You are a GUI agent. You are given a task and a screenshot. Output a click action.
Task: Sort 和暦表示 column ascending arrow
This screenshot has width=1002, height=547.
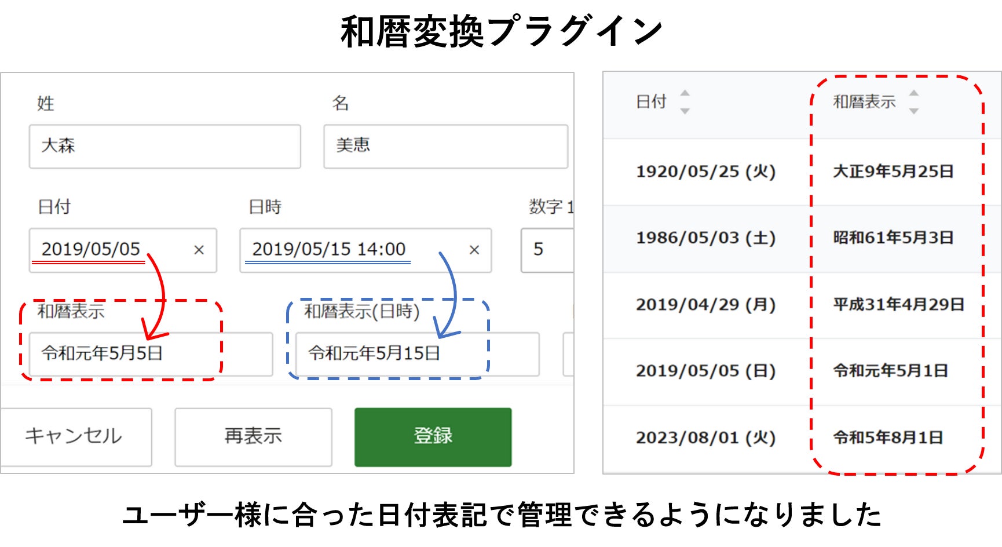point(913,93)
